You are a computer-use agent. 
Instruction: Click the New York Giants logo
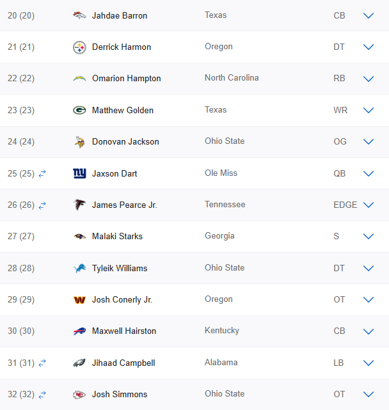click(79, 173)
